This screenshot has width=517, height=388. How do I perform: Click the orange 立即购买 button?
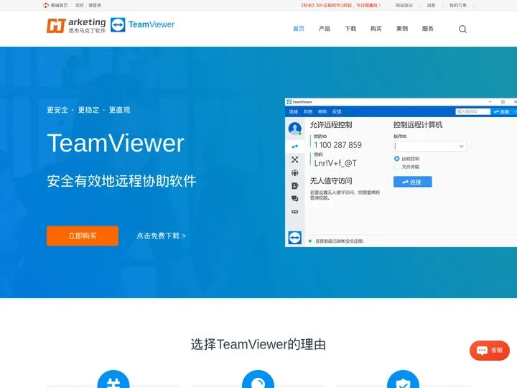tap(83, 236)
